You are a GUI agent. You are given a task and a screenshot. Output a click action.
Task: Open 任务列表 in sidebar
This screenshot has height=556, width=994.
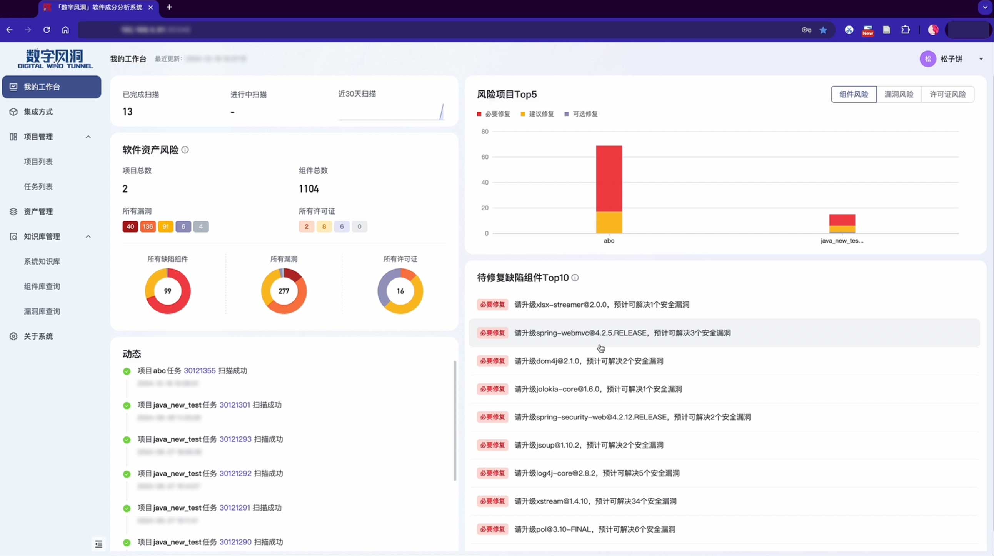[38, 186]
